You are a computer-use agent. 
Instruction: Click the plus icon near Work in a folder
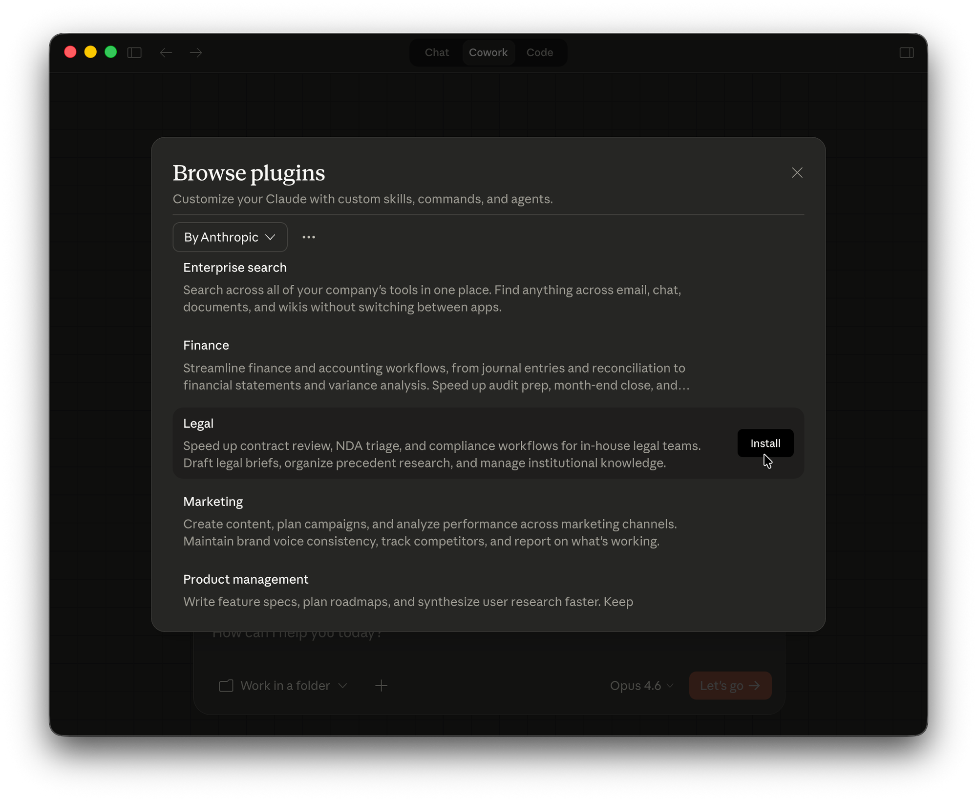382,686
